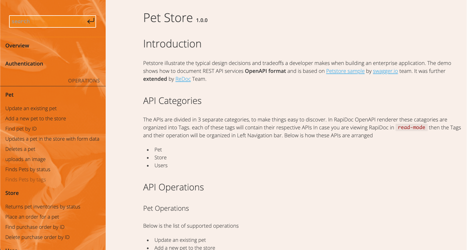
Task: Open uploads an image operation
Action: pos(25,159)
